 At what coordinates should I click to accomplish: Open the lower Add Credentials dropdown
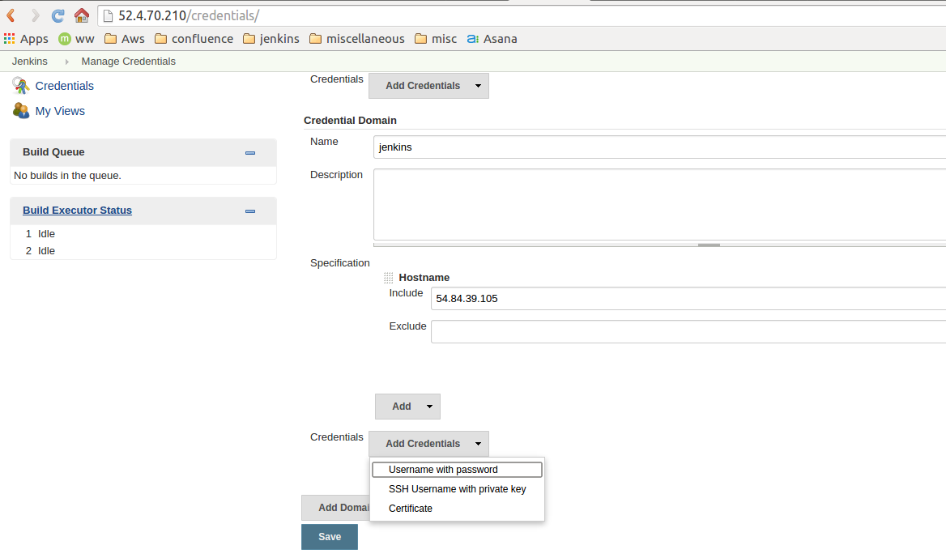[429, 444]
